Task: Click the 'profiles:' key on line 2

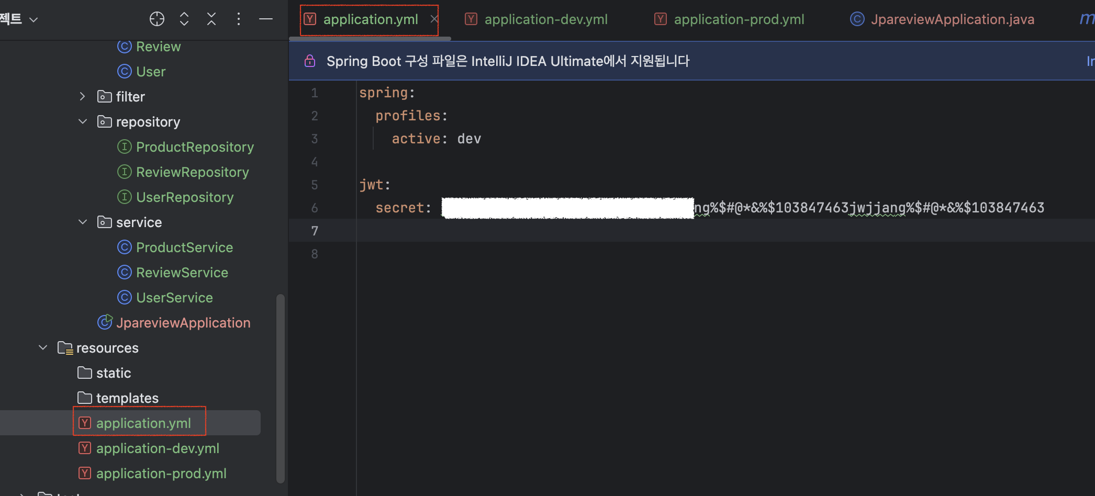Action: 411,116
